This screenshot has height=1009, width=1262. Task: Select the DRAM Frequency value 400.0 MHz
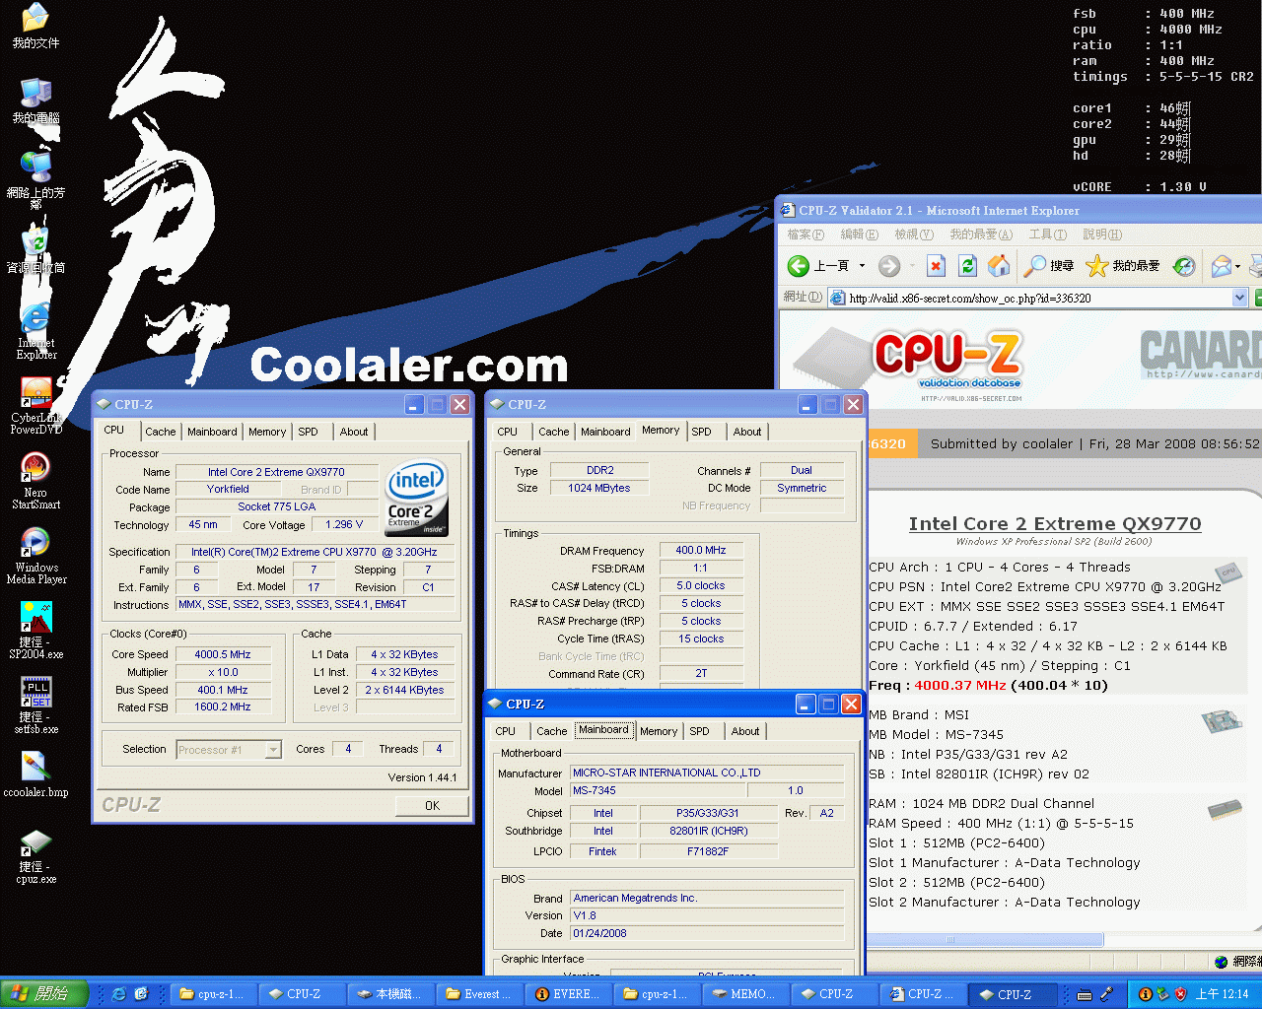700,550
